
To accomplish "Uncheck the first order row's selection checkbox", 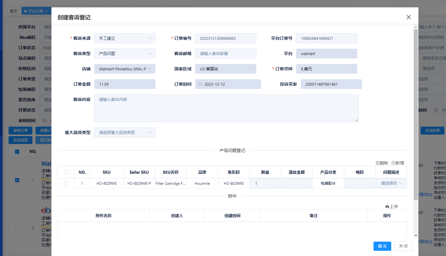I will [17, 180].
